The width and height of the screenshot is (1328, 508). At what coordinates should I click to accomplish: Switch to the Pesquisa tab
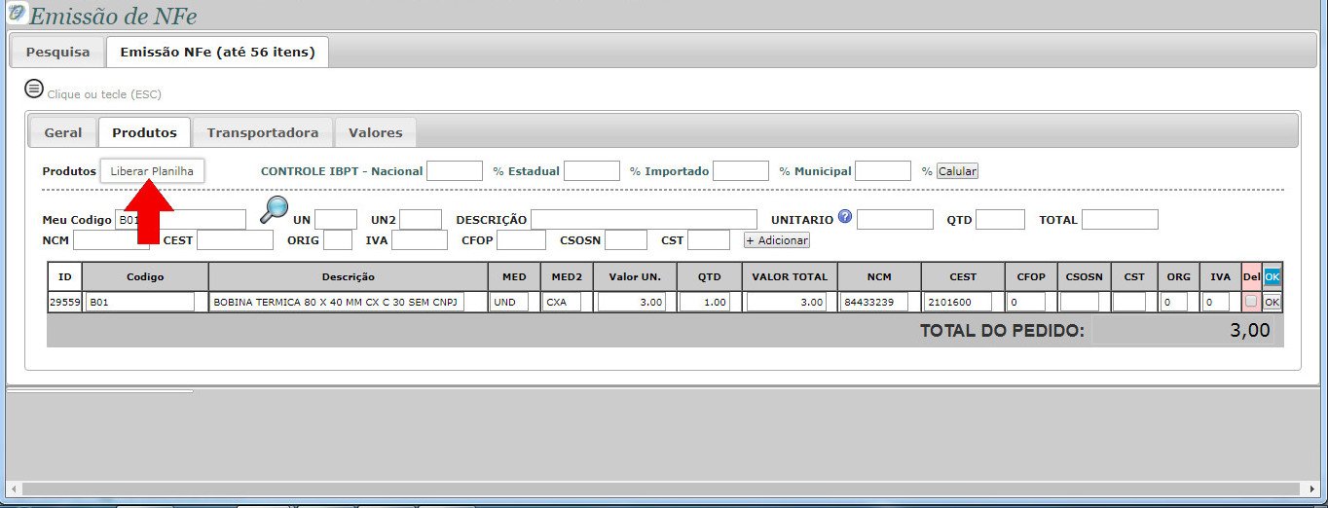pos(57,53)
